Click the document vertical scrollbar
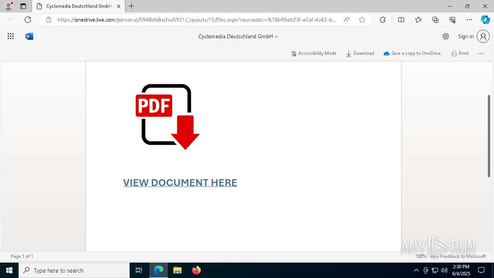494x278 pixels. click(489, 136)
